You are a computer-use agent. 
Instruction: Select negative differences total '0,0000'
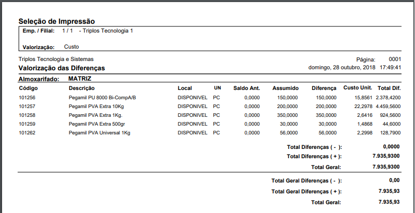391,147
